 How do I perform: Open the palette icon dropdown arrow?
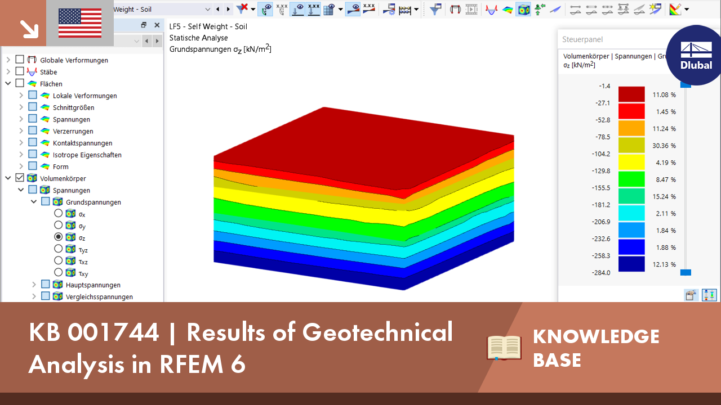pyautogui.click(x=686, y=9)
